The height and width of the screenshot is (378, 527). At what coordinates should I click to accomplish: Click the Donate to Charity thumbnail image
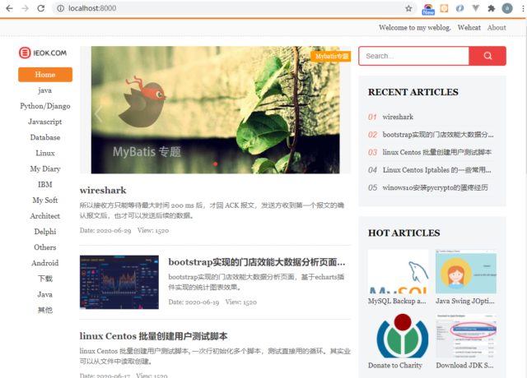coord(398,336)
